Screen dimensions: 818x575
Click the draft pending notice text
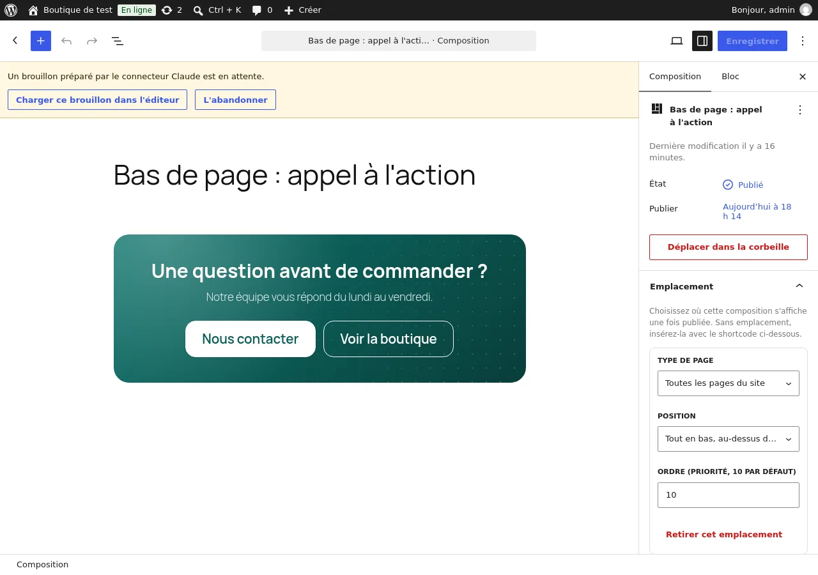point(135,76)
